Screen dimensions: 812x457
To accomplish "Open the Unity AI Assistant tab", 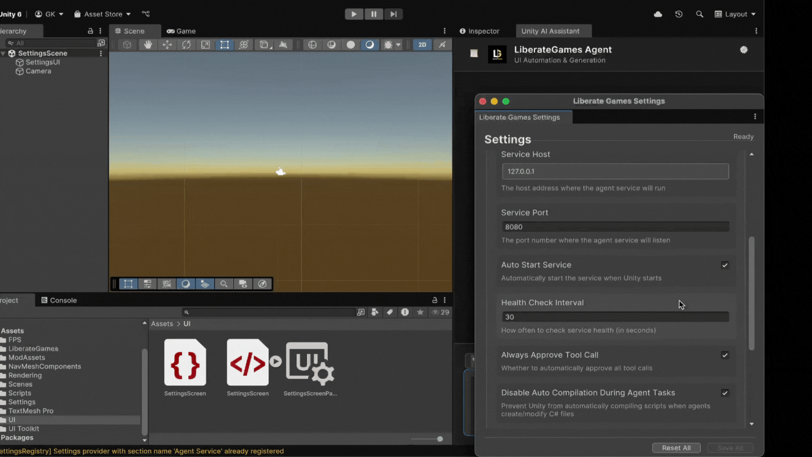I will pos(551,31).
